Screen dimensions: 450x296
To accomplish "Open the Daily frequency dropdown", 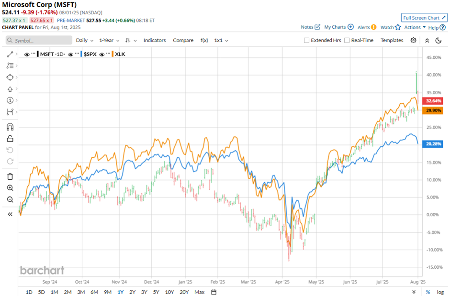I will tap(85, 40).
